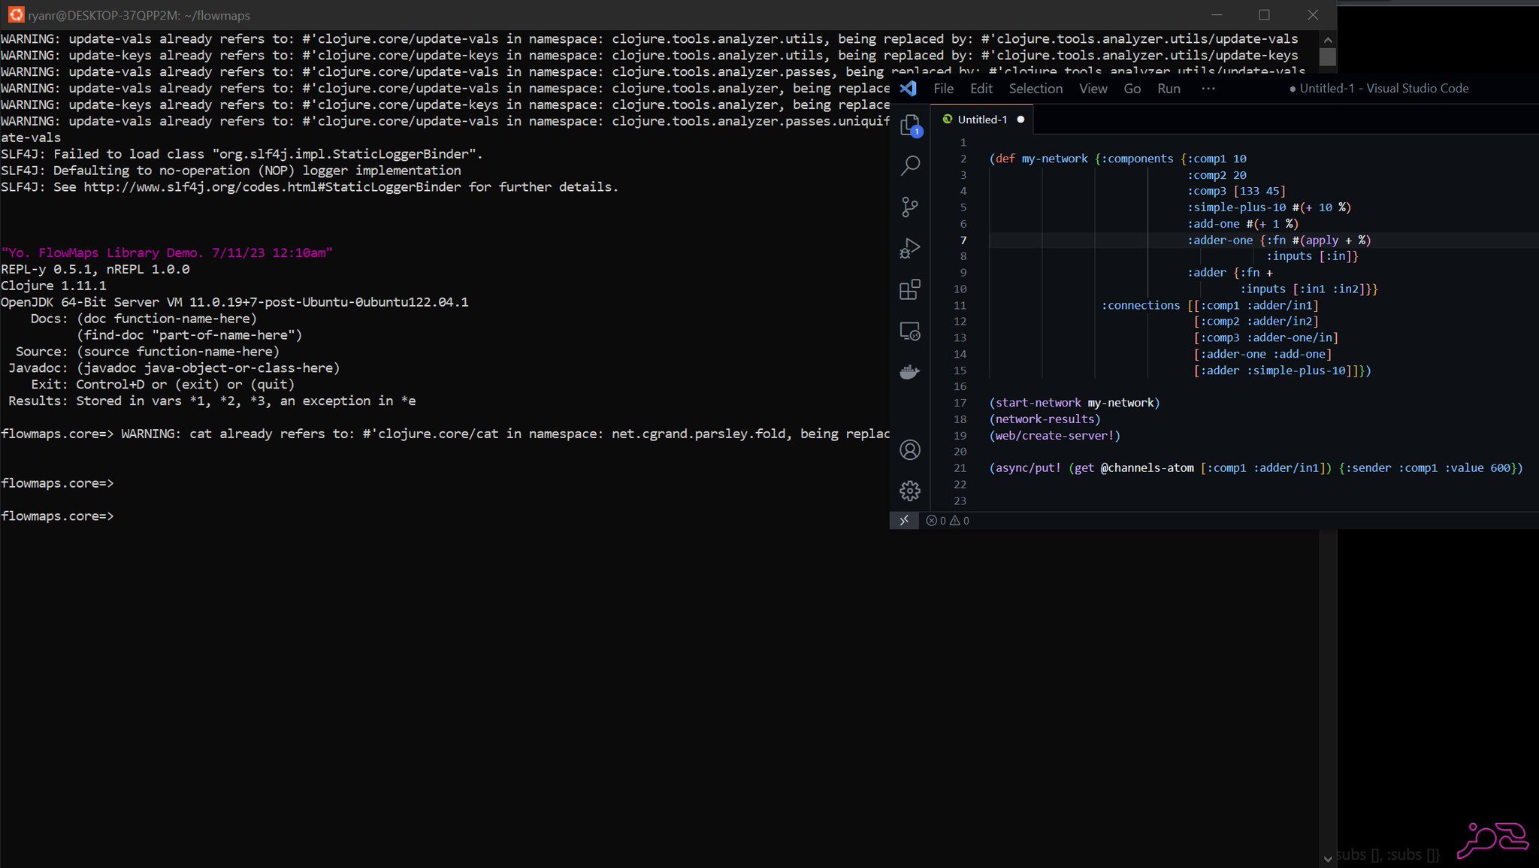Click the Accounts icon in activity bar

point(910,450)
